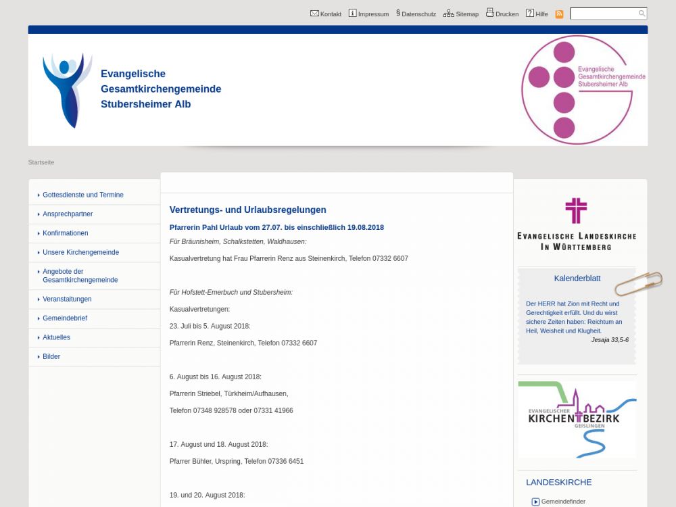Open Hilfe question mark icon
The width and height of the screenshot is (676, 507).
click(530, 14)
